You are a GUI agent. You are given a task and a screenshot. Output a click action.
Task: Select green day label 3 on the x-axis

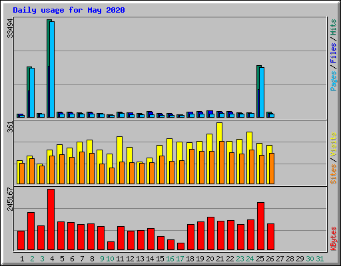pos(42,259)
